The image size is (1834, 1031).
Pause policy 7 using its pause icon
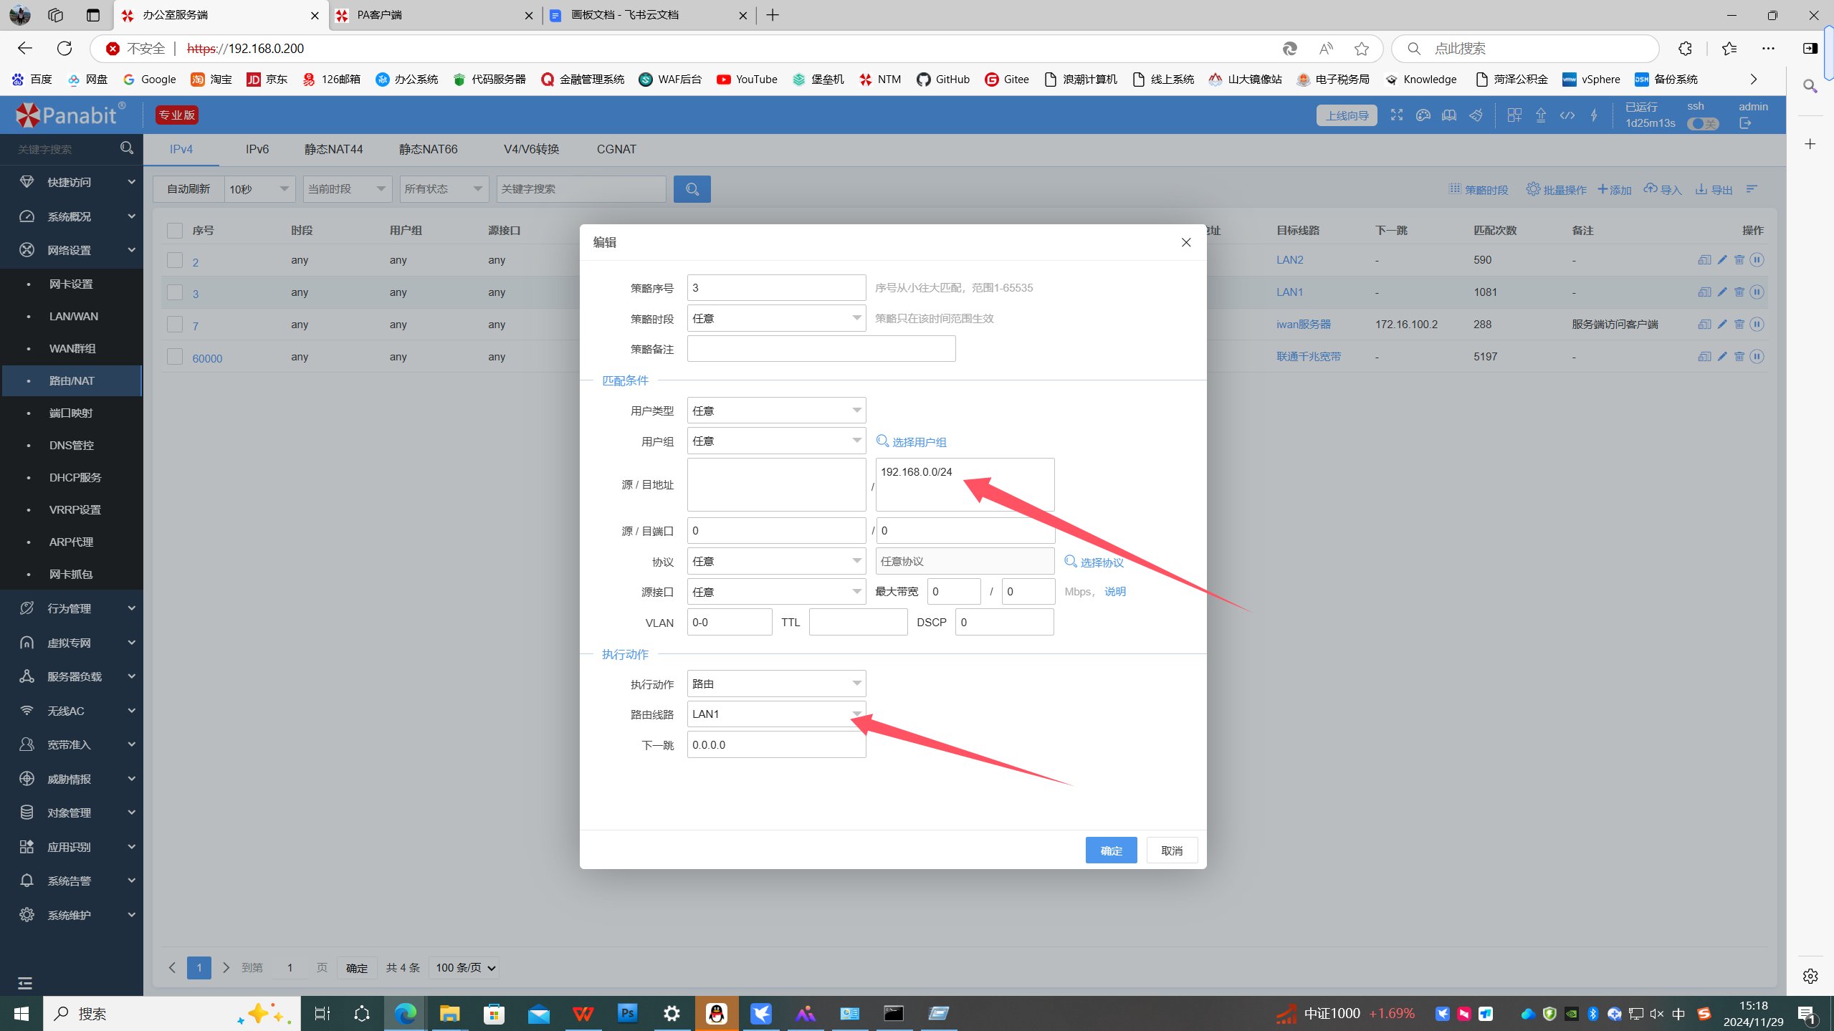[x=1756, y=324]
